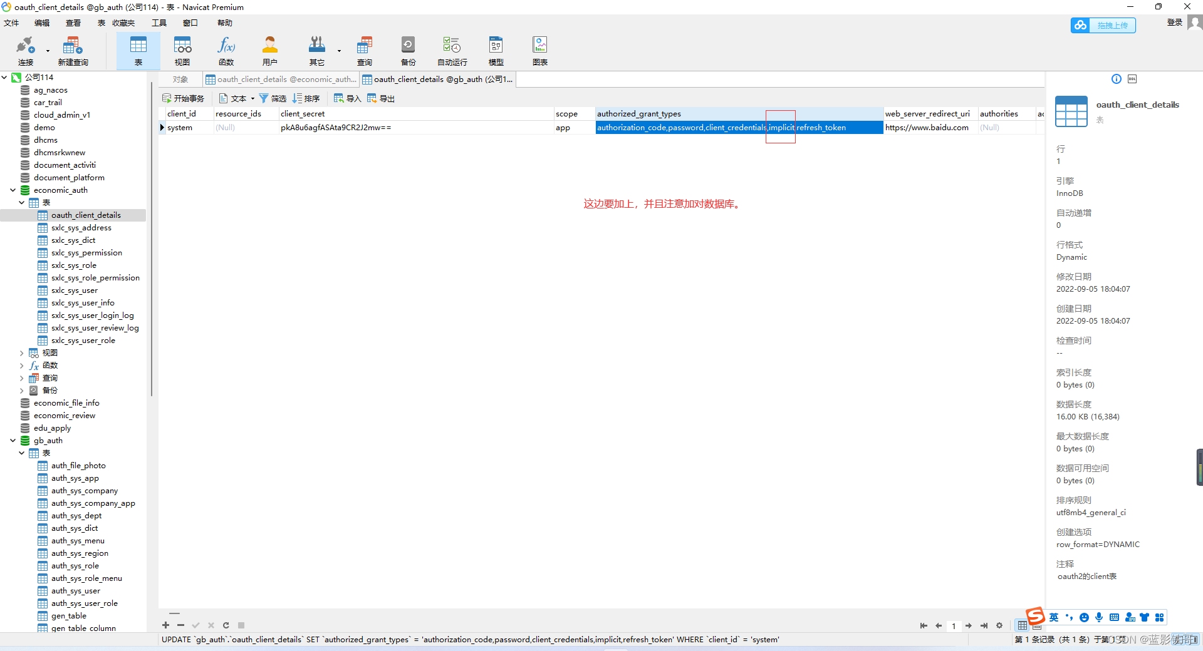Open the 连接 dropdown arrow
Screen dimensions: 1203x651
pos(48,51)
